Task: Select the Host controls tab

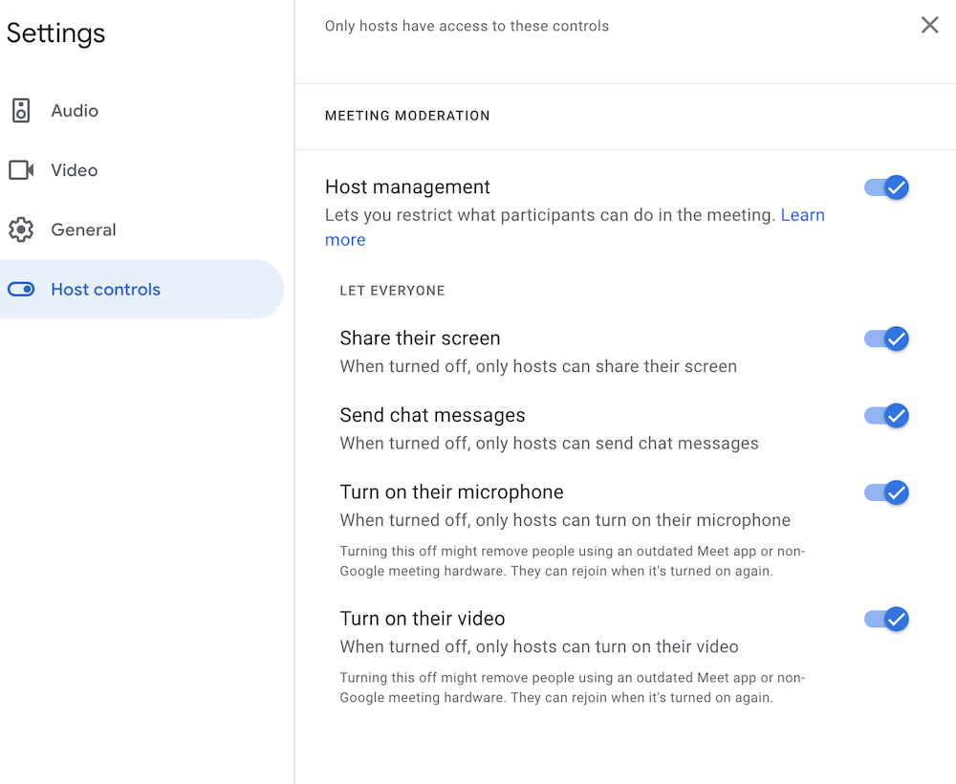Action: [141, 289]
